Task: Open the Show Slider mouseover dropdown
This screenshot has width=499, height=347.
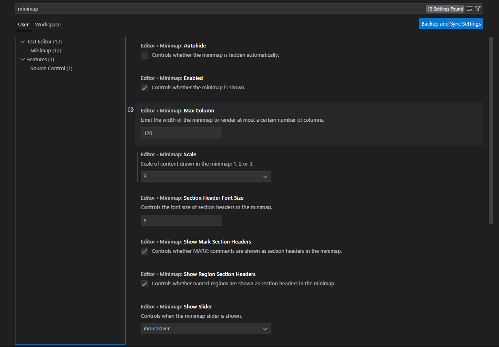Action: click(x=206, y=329)
